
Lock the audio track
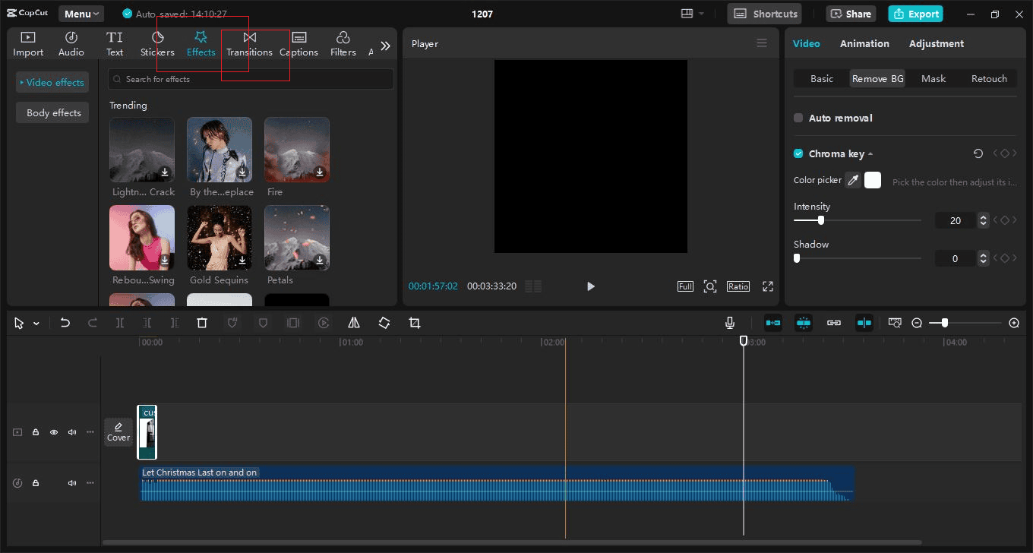pyautogui.click(x=36, y=483)
